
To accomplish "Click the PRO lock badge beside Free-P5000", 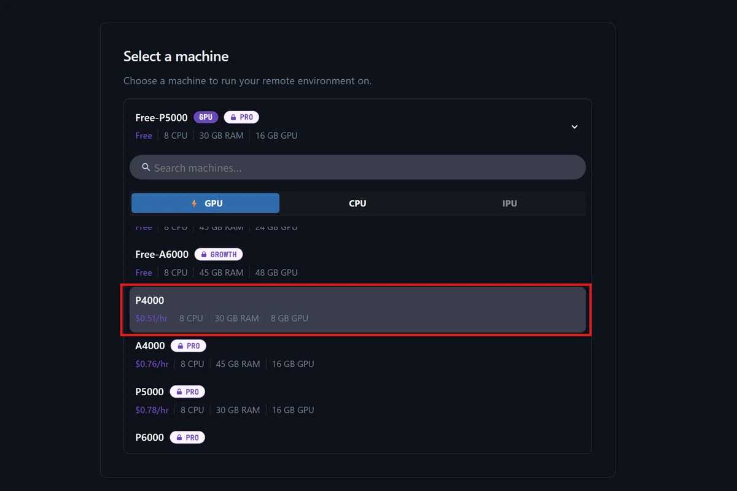I will 241,117.
